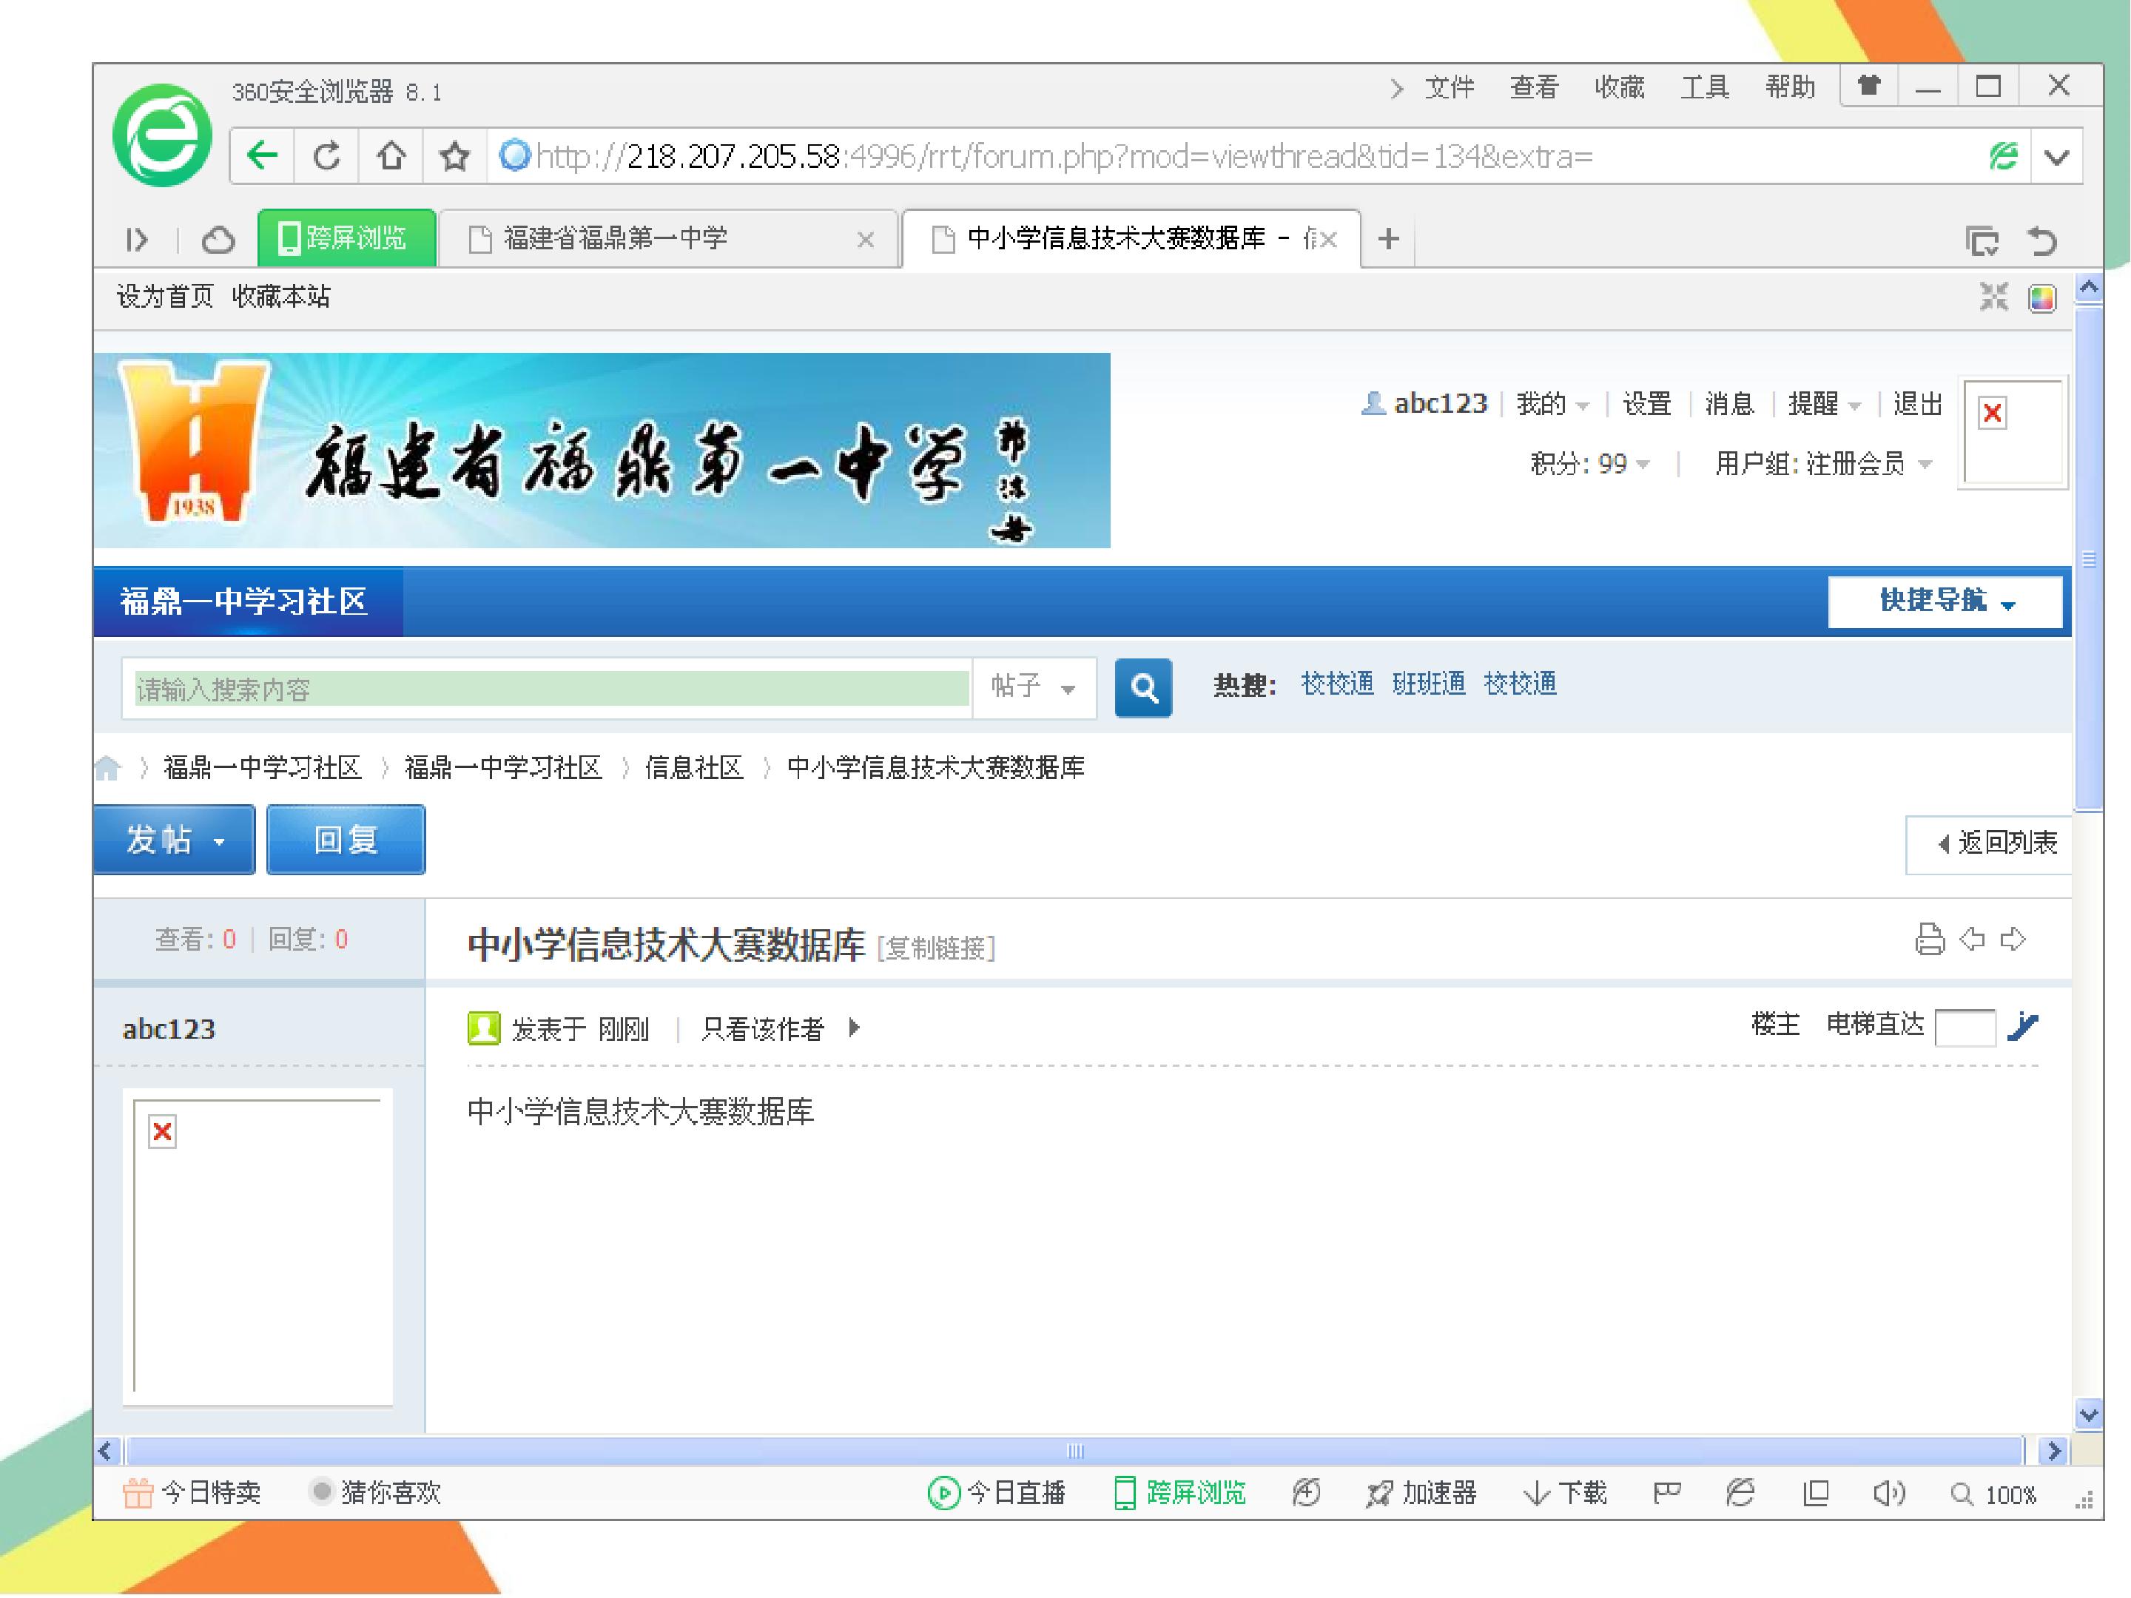Open the 下载 download manager
2131x1598 pixels.
1566,1493
